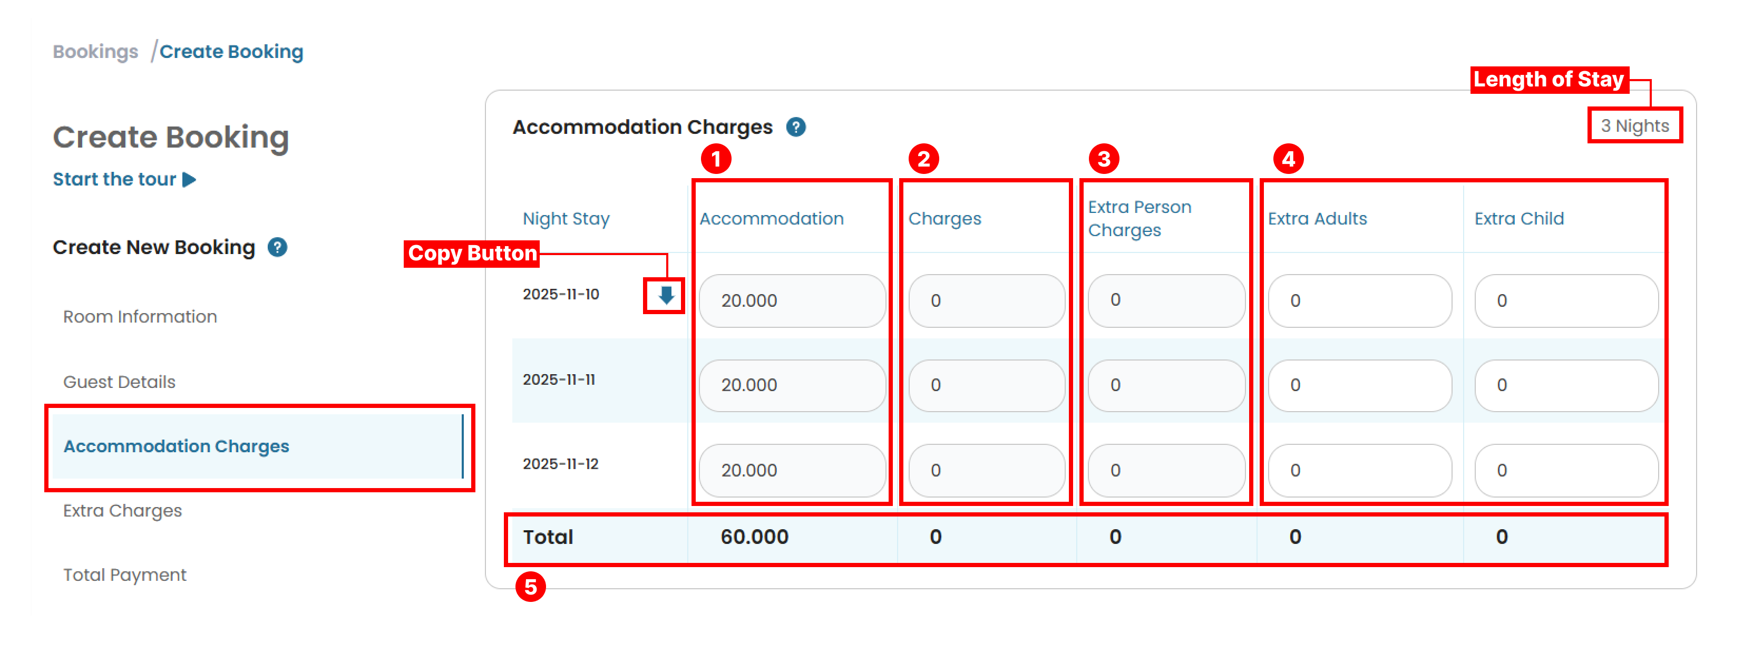1753x662 pixels.
Task: Open the Guest Details section
Action: click(119, 382)
